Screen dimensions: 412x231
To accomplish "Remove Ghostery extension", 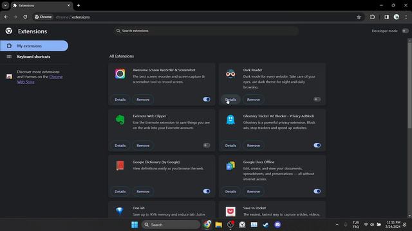I will pos(253,146).
